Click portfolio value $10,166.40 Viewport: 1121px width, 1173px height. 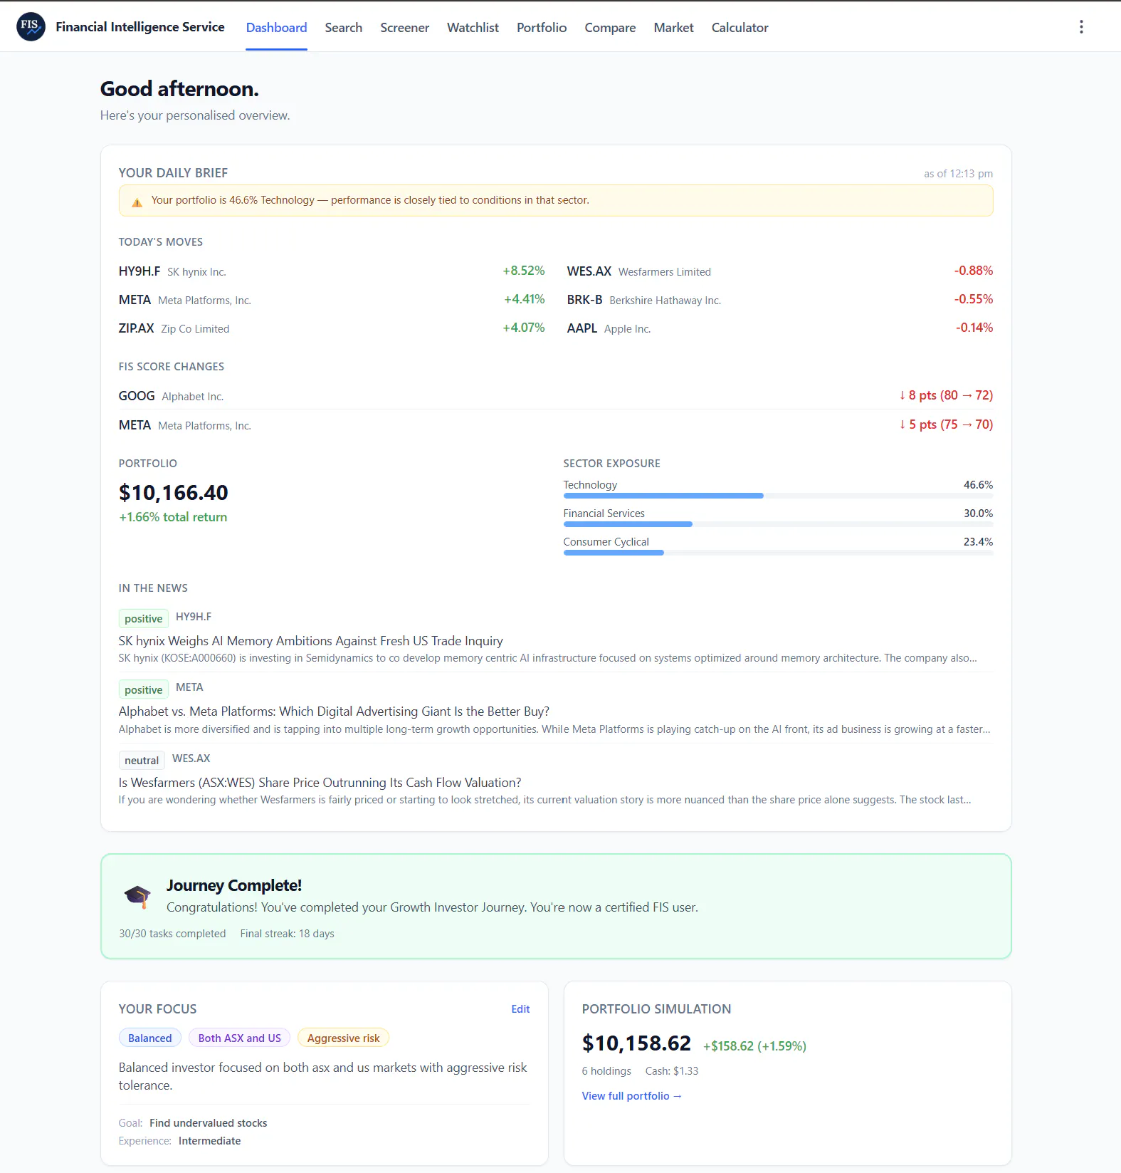pyautogui.click(x=174, y=492)
